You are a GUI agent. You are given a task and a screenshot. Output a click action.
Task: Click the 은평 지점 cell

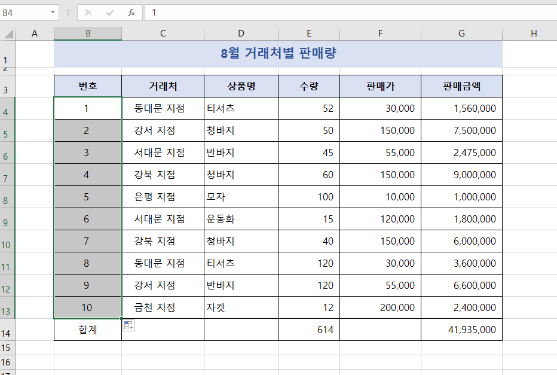[163, 197]
